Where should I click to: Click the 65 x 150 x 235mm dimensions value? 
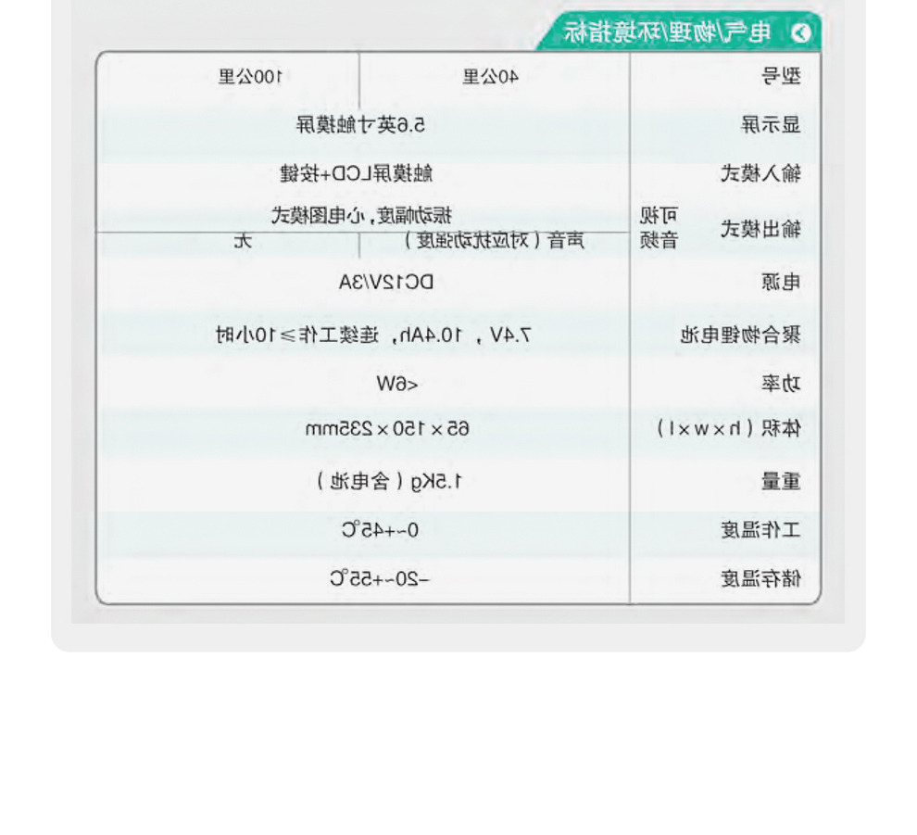click(387, 429)
